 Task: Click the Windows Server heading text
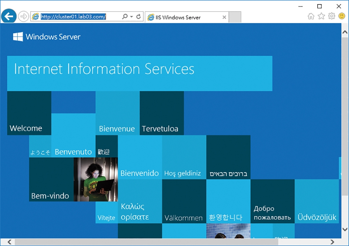pos(53,37)
